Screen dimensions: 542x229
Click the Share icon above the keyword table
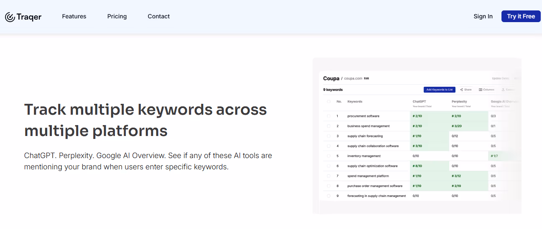(461, 90)
